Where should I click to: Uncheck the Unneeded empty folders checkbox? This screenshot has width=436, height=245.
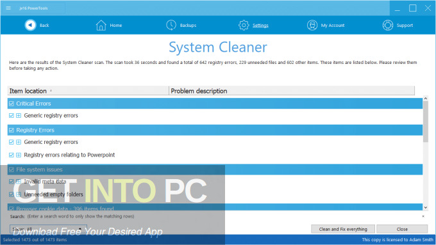point(12,194)
